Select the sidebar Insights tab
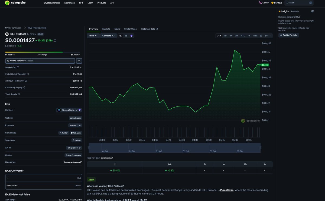Screen dimensions: 325x201 click(284, 11)
